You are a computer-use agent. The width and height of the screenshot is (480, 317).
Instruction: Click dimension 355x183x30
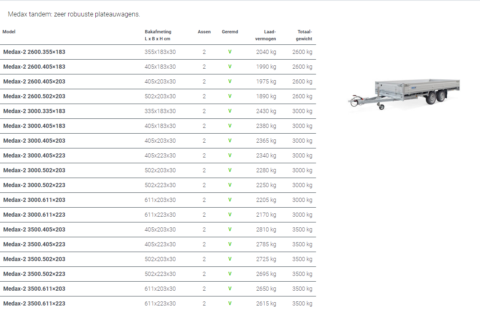pyautogui.click(x=160, y=52)
